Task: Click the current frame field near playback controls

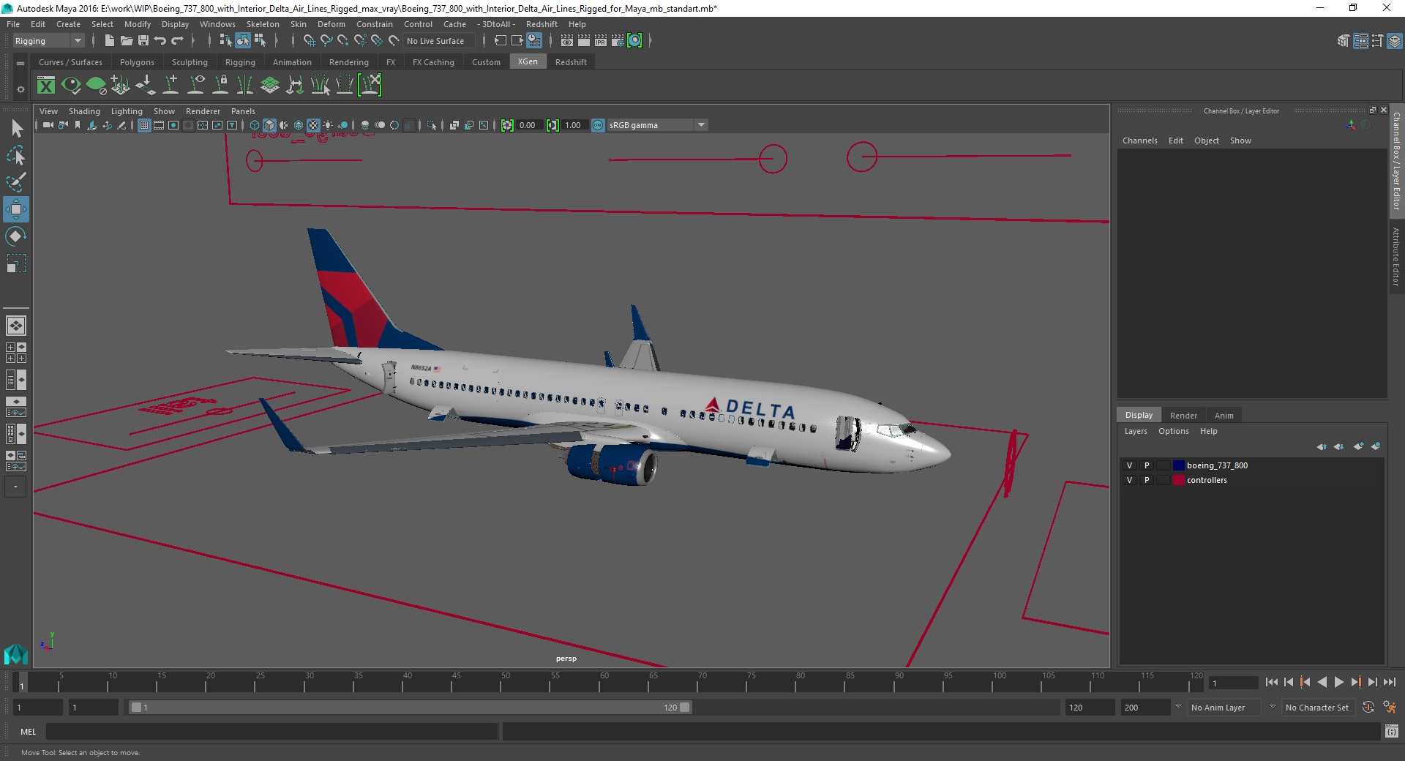Action: coord(1233,683)
